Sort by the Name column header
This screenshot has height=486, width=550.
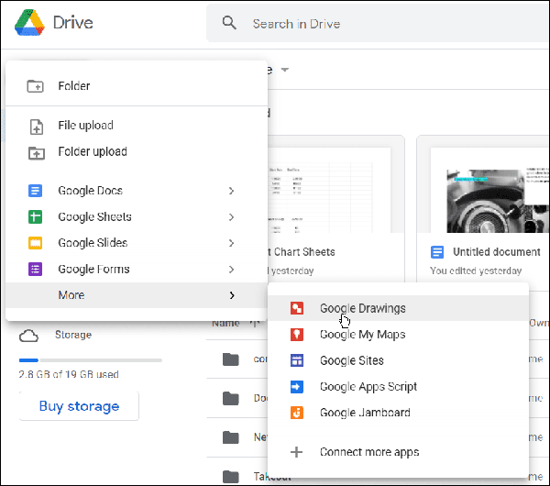225,323
